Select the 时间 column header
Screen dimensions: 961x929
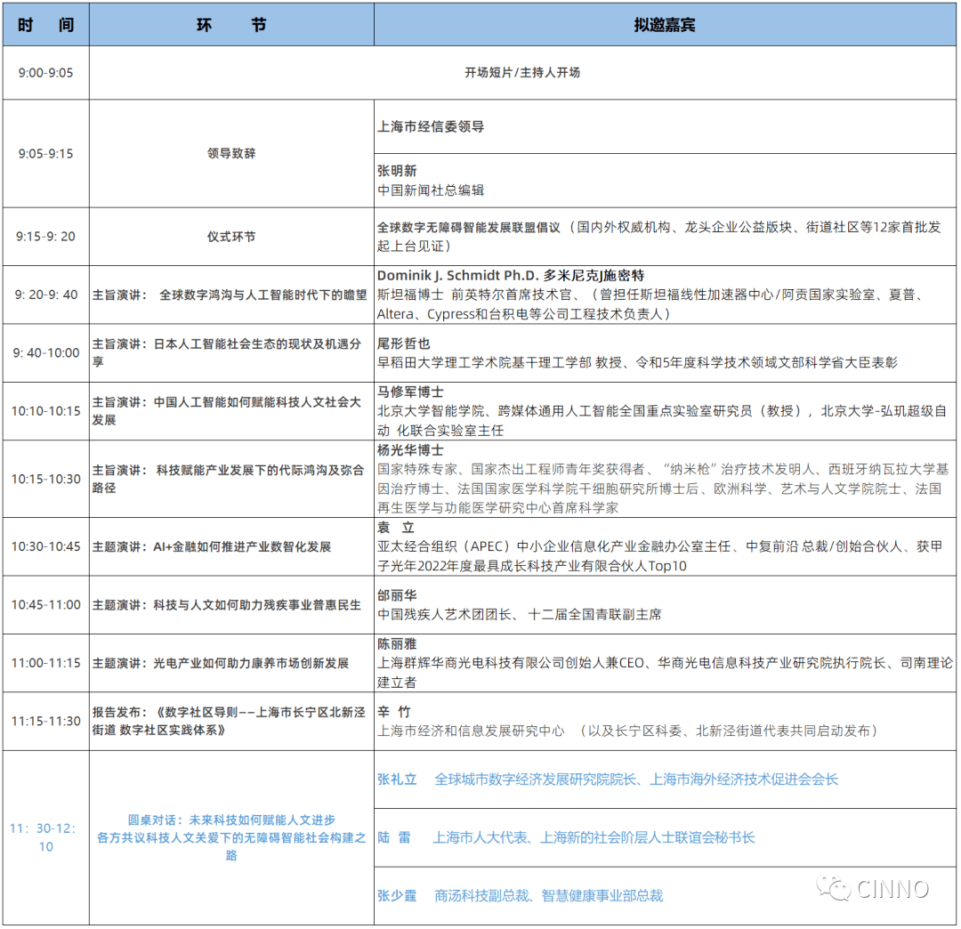[x=44, y=24]
